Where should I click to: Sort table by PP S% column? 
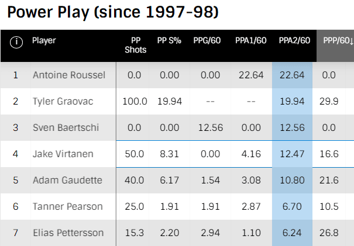170,41
